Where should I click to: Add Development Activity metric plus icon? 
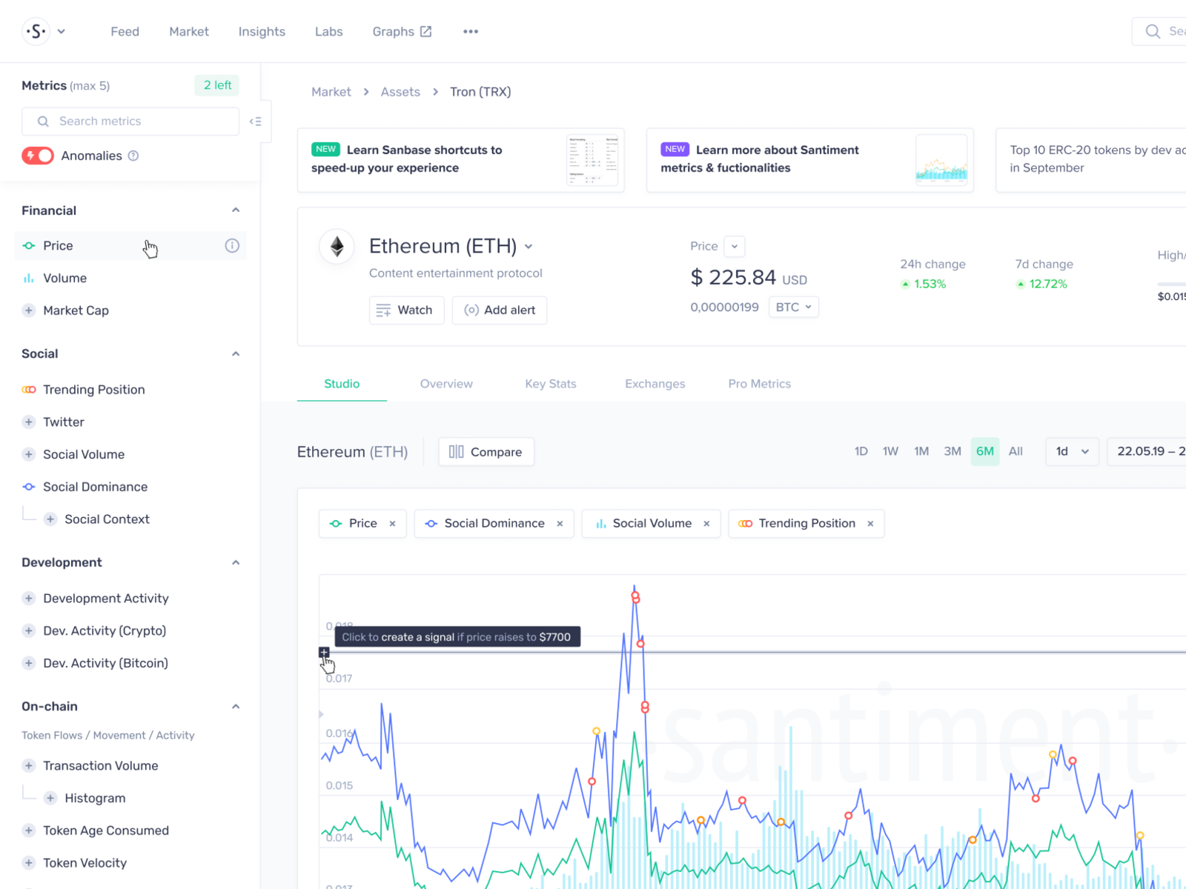[x=29, y=598]
